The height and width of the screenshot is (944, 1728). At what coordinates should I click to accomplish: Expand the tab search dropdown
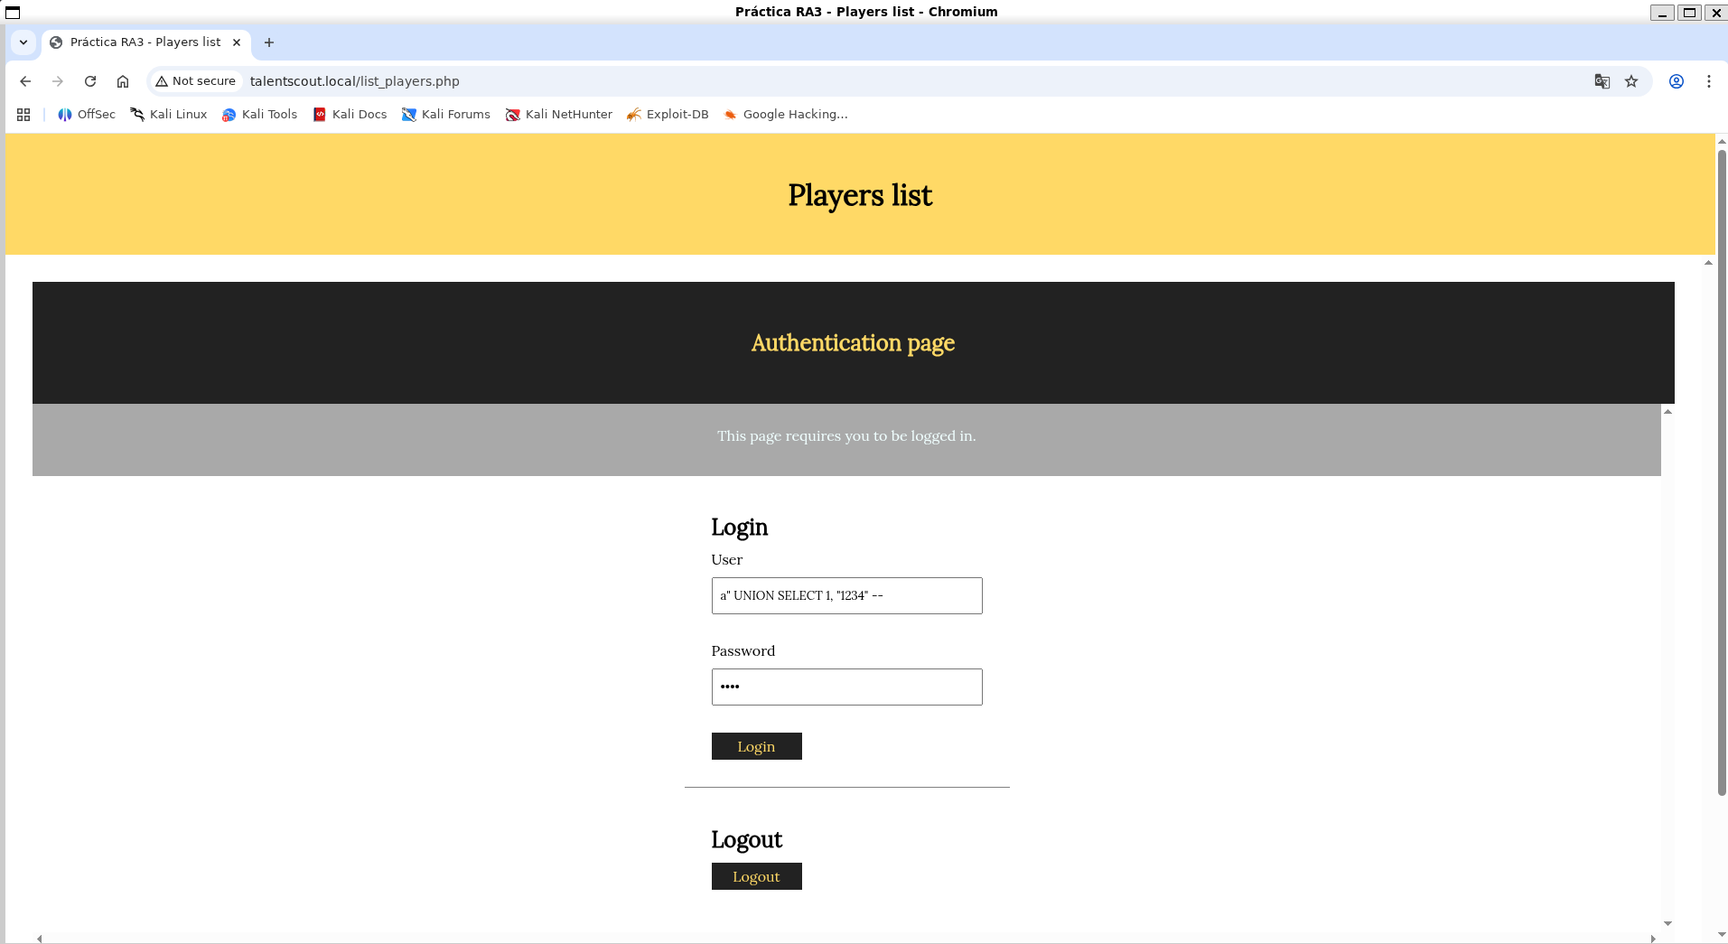(x=23, y=42)
